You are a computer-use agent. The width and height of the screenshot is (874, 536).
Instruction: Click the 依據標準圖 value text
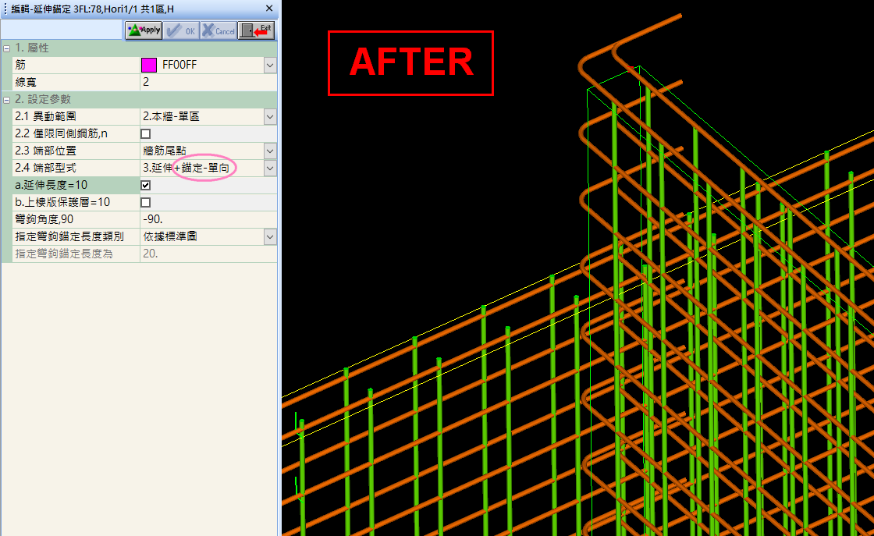pos(170,236)
